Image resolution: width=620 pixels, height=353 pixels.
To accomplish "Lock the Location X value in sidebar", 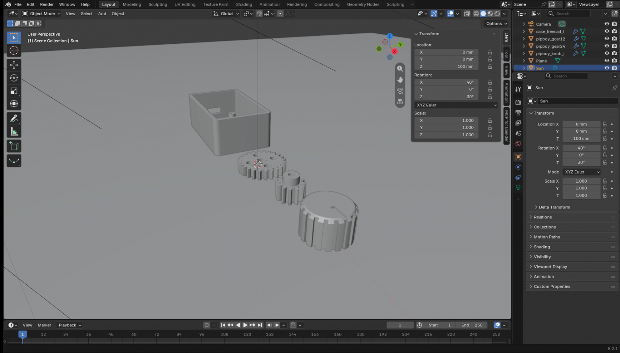I will pyautogui.click(x=490, y=52).
